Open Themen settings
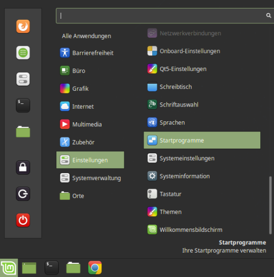 (202, 212)
